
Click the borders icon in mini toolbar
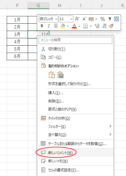[85, 26]
